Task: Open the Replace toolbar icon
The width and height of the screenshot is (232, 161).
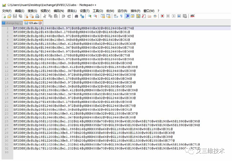Action: [x=82, y=16]
